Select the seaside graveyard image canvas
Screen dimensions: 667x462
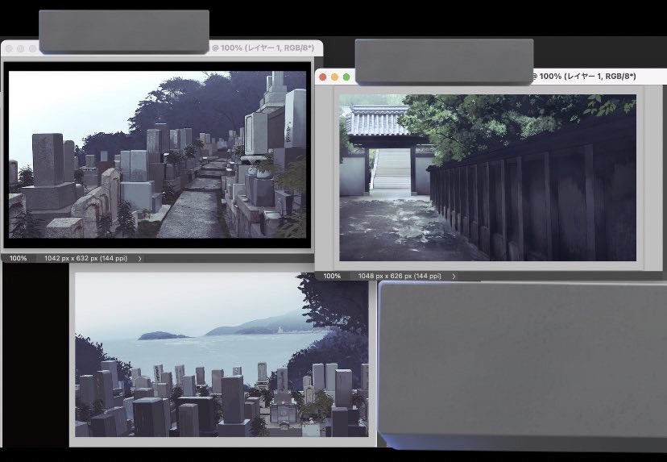[x=222, y=355]
